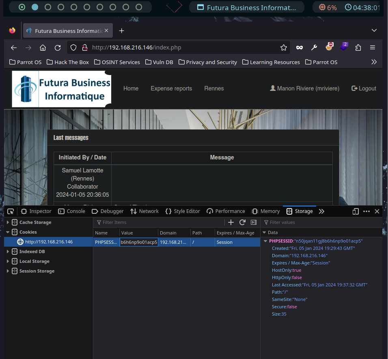Focus the Filter values field

[322, 222]
